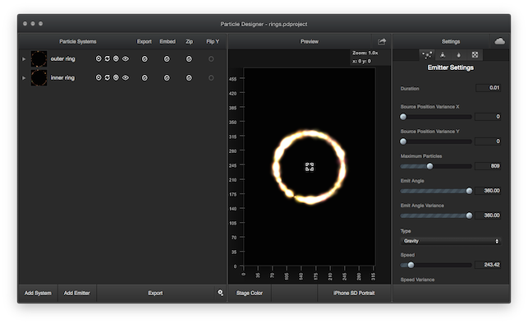Screen dimensions: 528x324
Task: Click the gear icon beside the Export button
Action: [x=220, y=293]
